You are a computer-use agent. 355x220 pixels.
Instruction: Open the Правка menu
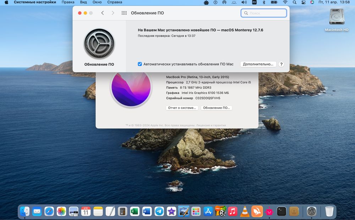pos(68,2)
